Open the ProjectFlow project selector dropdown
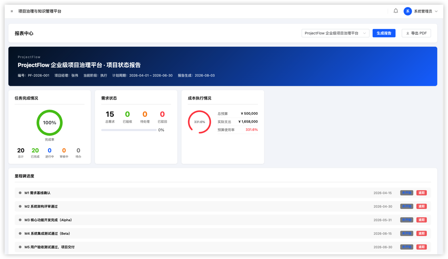The image size is (448, 259). 335,33
